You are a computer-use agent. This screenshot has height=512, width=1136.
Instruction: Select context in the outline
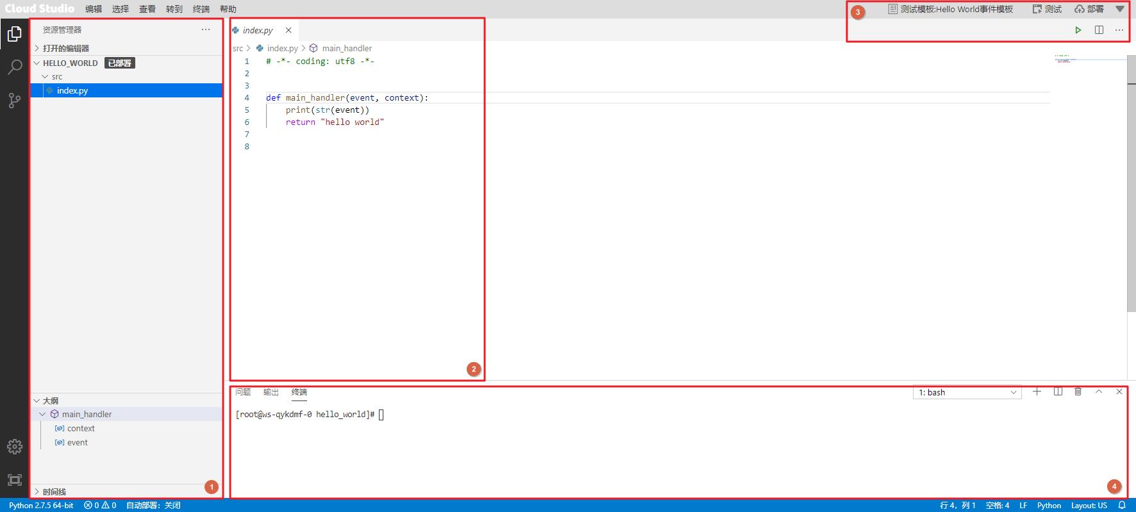point(126,428)
